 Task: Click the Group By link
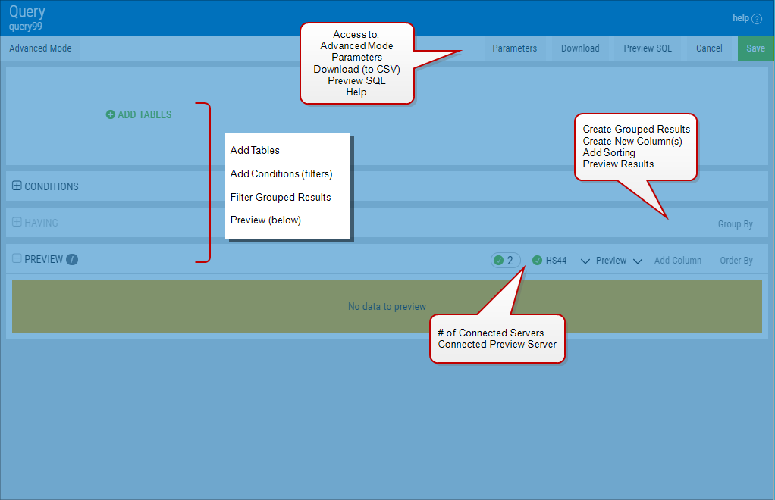click(x=735, y=224)
